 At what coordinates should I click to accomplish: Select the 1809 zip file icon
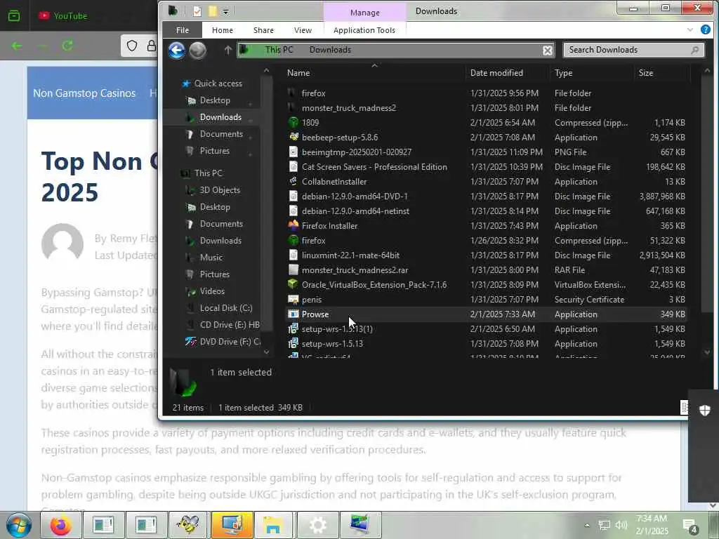[293, 122]
